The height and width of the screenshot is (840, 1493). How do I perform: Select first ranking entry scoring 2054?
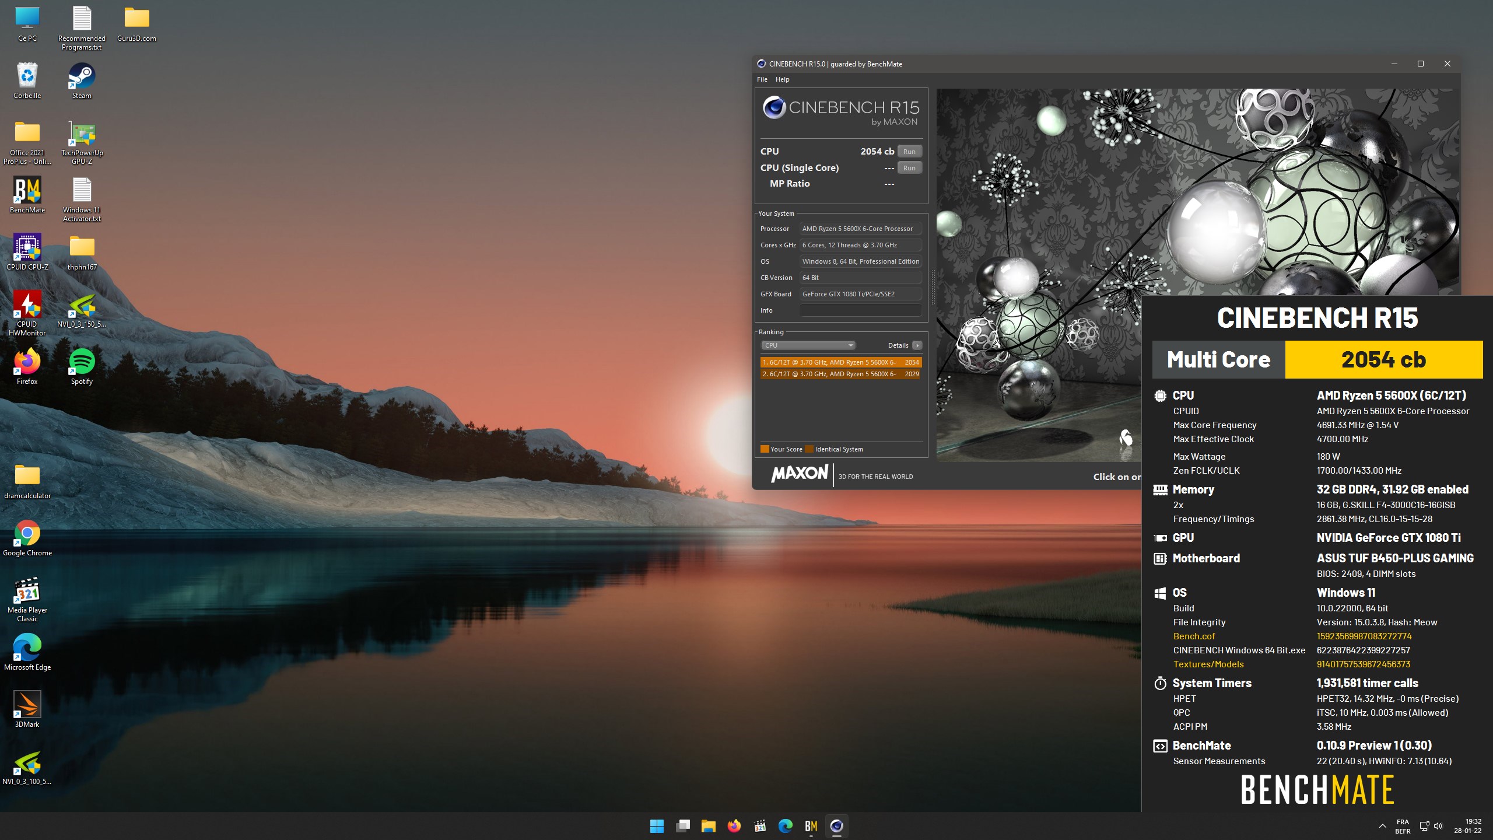tap(841, 362)
